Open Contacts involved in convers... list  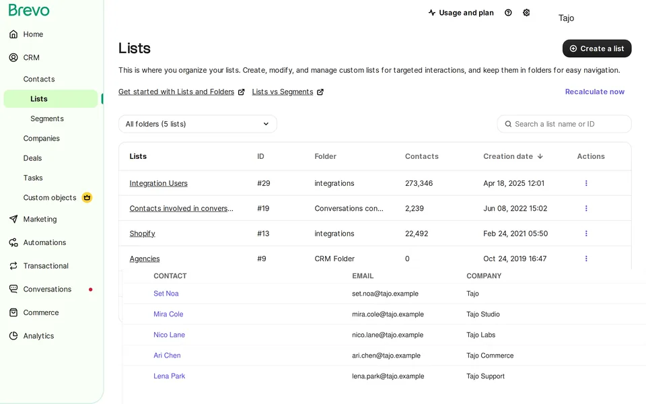click(181, 209)
